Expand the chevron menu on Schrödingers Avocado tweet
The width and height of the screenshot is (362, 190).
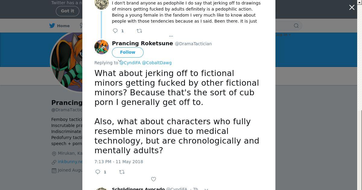(206, 189)
